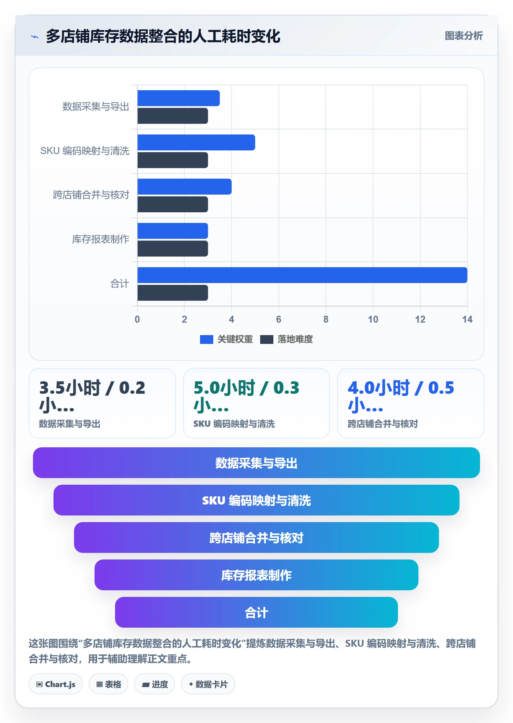The height and width of the screenshot is (723, 513).
Task: Click the x-axis value 14
Action: coord(467,319)
